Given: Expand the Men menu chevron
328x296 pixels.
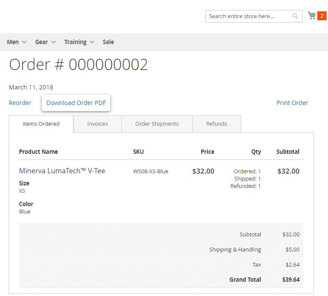Looking at the screenshot, I should 24,42.
